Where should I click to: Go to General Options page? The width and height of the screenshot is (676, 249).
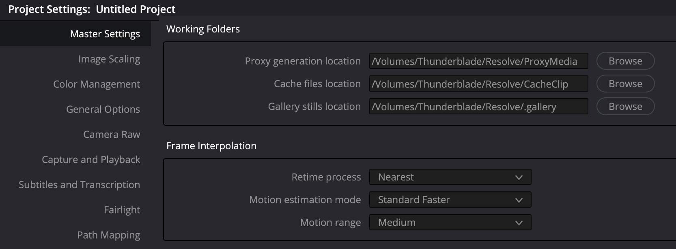(x=103, y=109)
